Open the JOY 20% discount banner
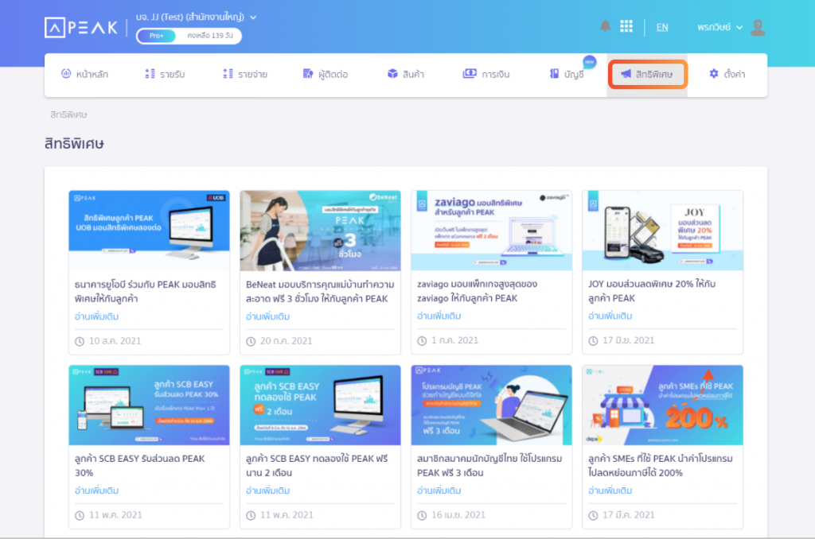 pos(663,230)
